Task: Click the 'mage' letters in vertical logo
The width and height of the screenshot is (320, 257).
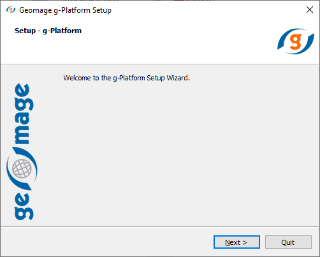Action: click(x=24, y=114)
